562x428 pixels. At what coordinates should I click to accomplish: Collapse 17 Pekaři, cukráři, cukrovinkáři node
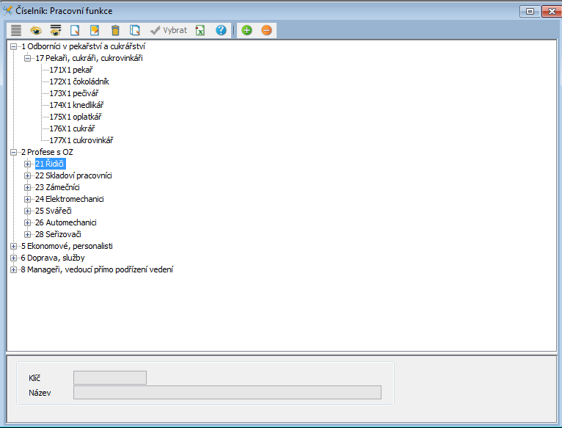point(28,58)
